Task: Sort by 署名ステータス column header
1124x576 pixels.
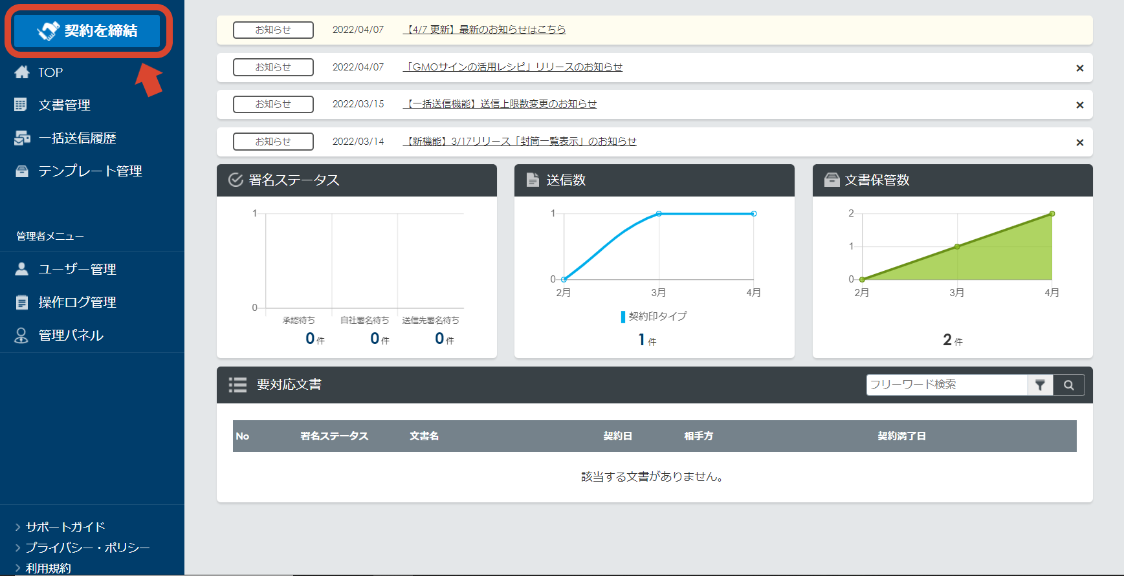Action: (x=335, y=436)
